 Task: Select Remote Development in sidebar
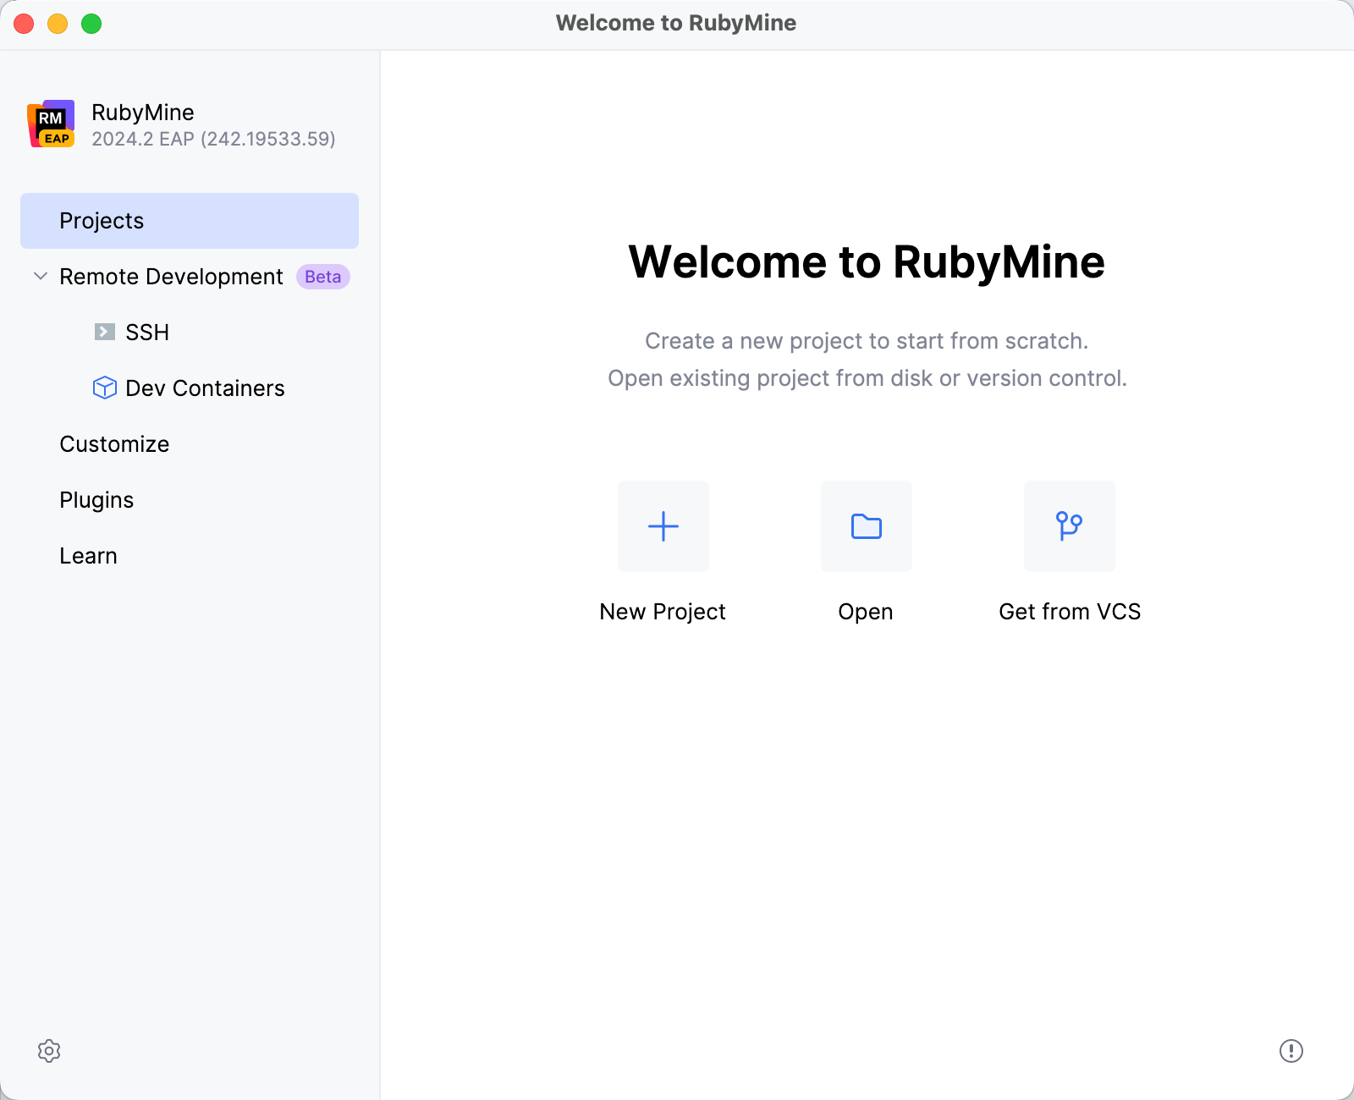[x=171, y=277]
